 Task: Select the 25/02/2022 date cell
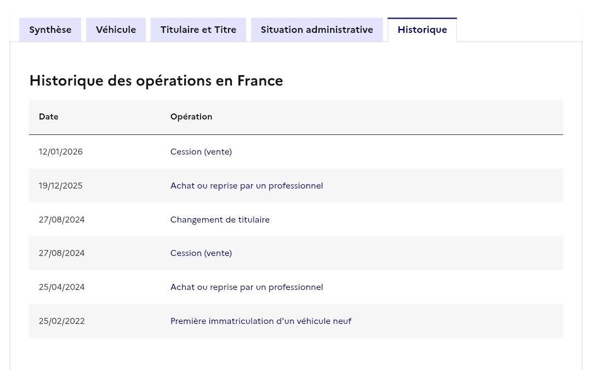(62, 321)
